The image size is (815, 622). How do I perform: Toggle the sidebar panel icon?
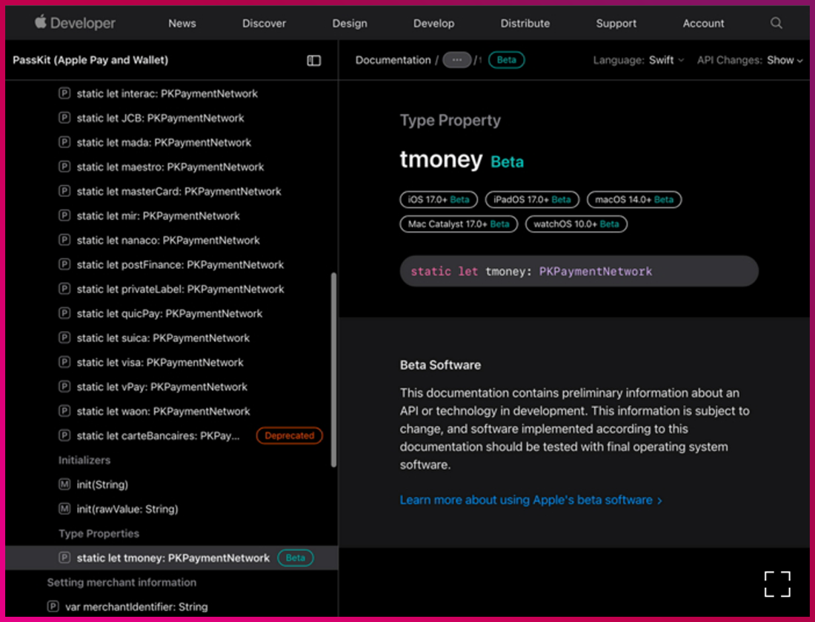point(314,61)
